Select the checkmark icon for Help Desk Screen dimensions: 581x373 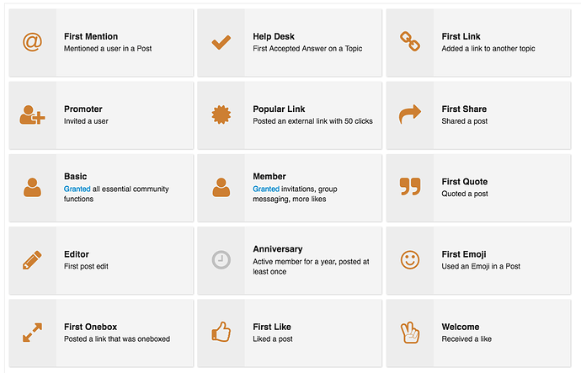[221, 42]
